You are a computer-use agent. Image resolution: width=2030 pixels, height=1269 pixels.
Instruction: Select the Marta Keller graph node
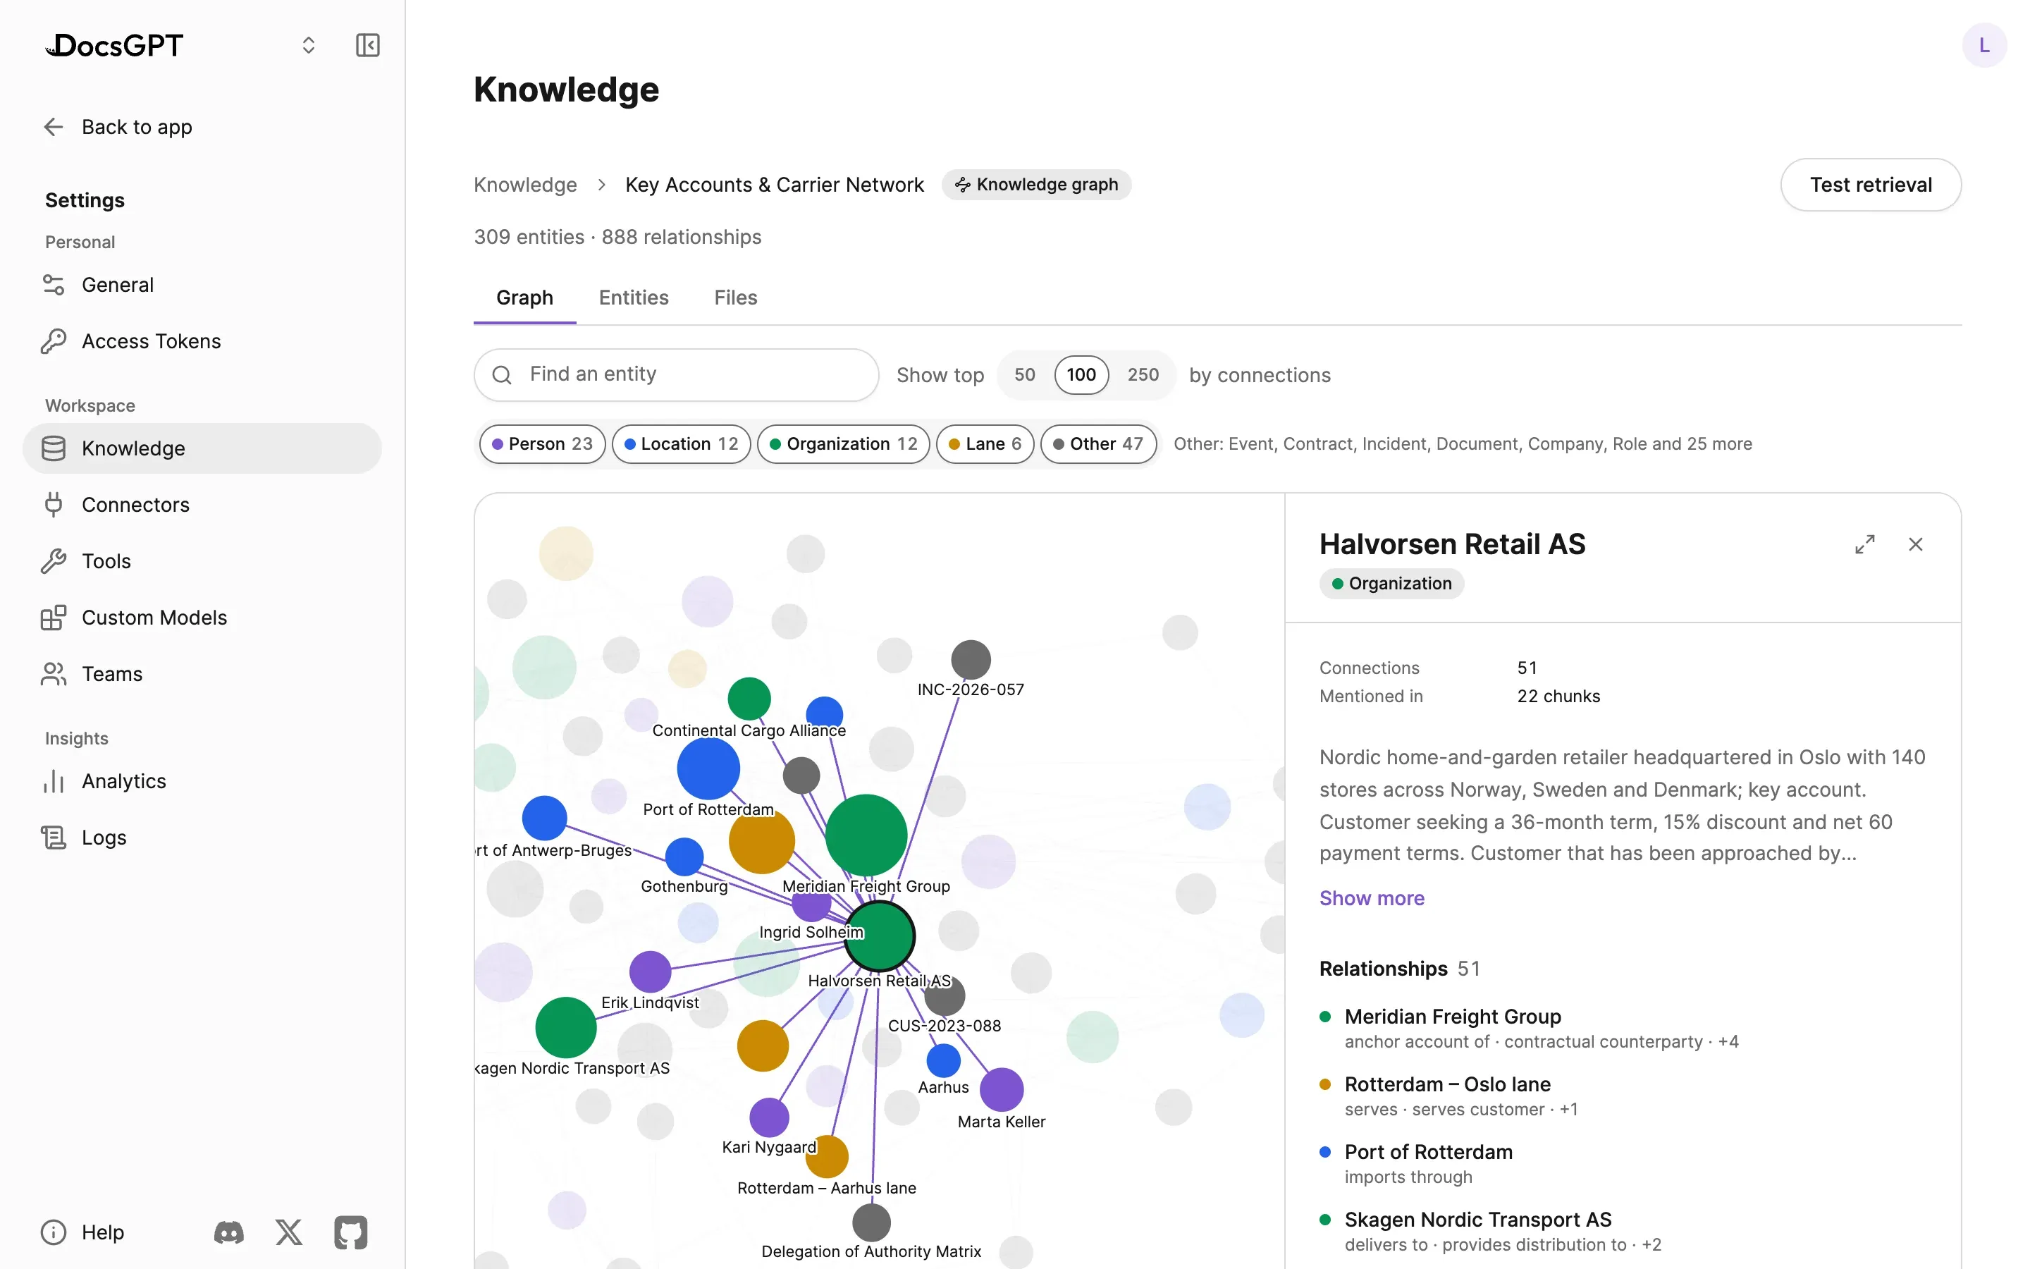pos(1002,1089)
